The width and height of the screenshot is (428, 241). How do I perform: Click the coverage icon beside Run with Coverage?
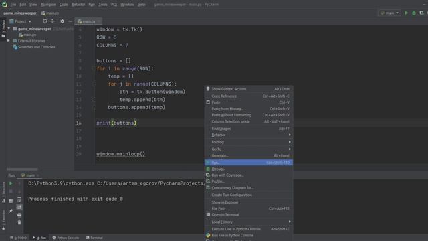[208, 175]
